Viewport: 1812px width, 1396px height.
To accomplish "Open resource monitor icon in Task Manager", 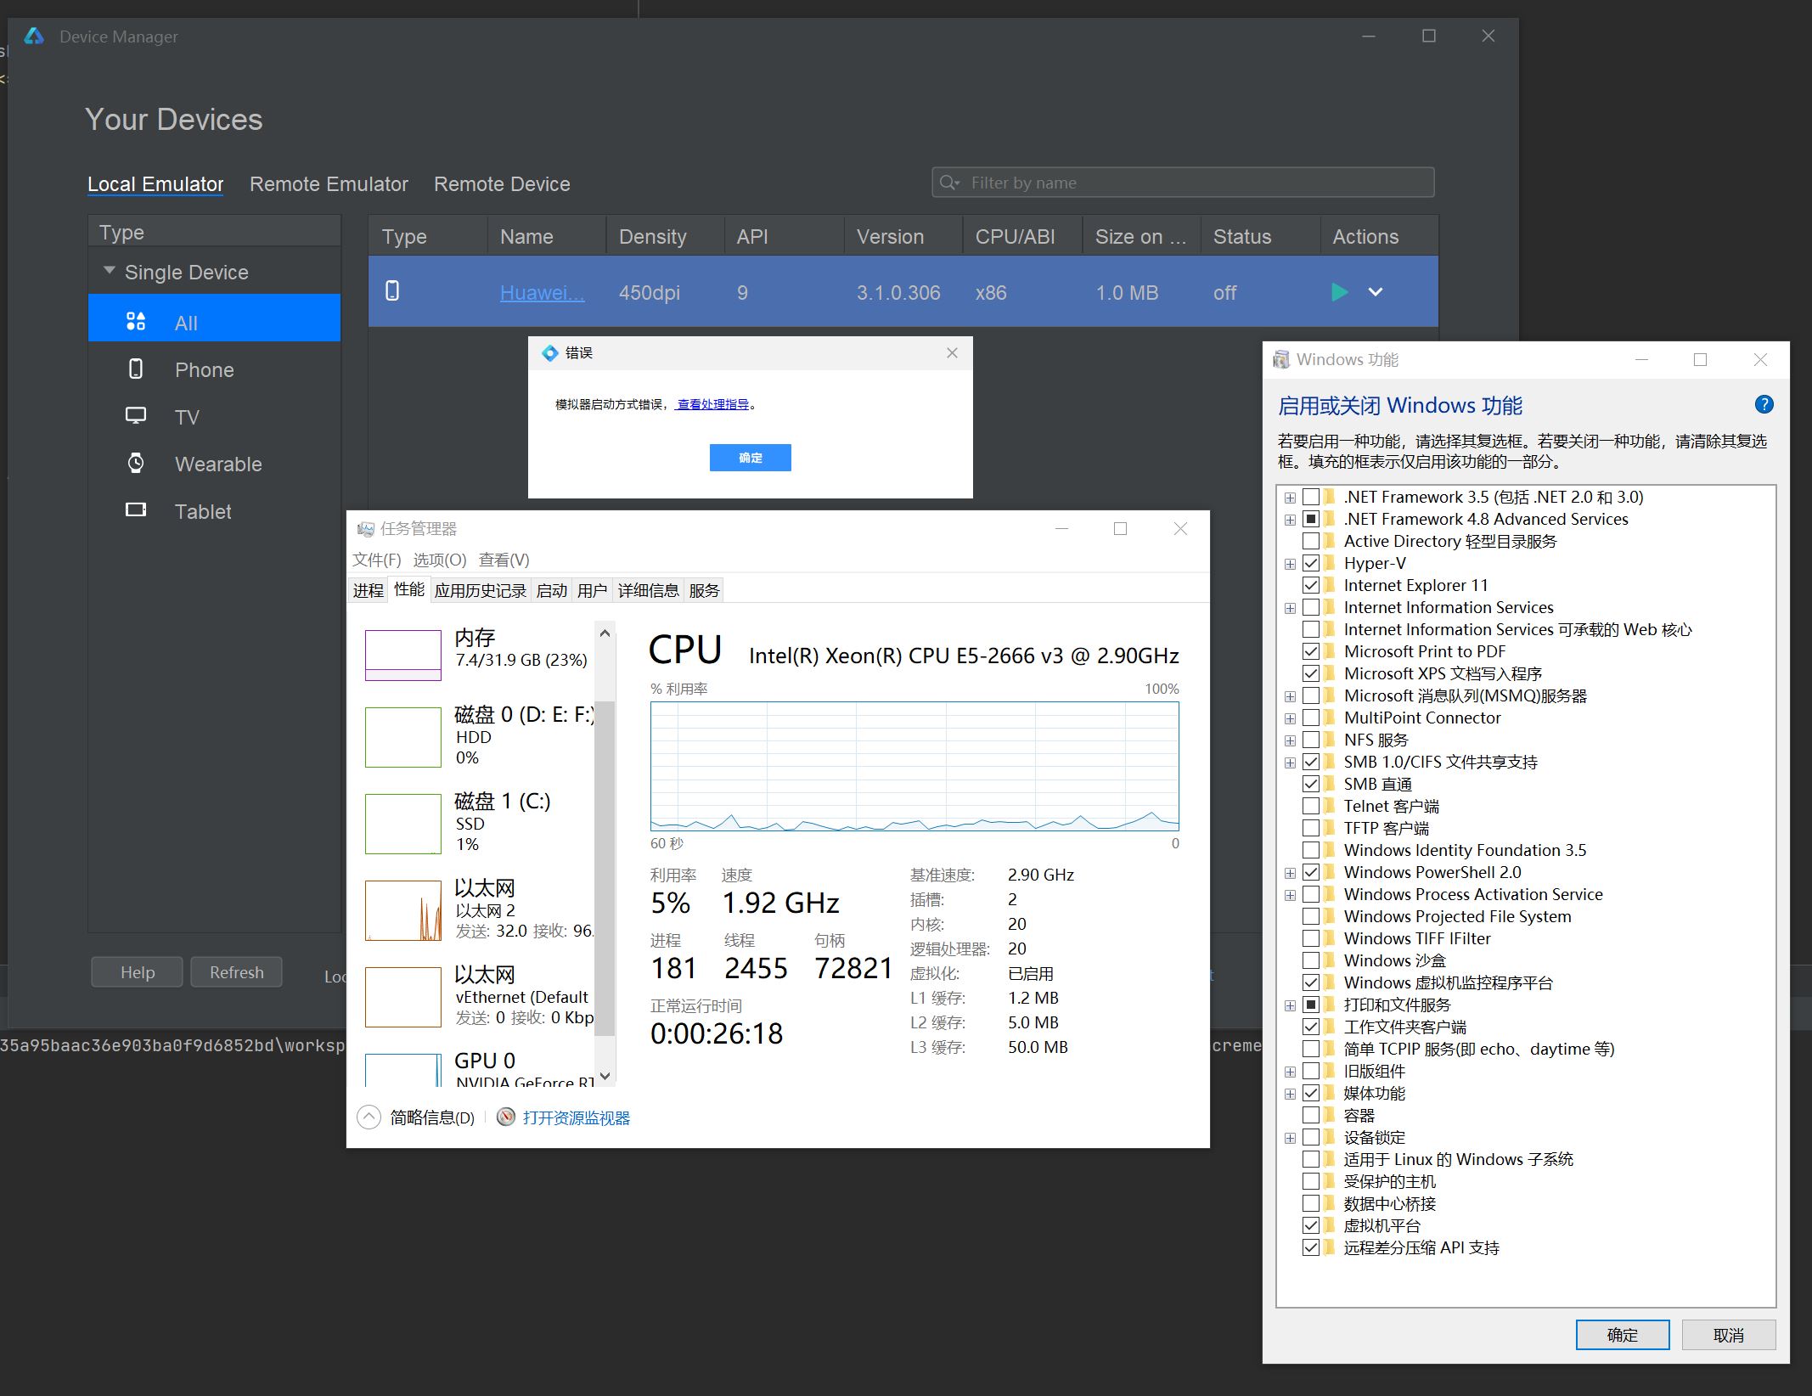I will 506,1117.
